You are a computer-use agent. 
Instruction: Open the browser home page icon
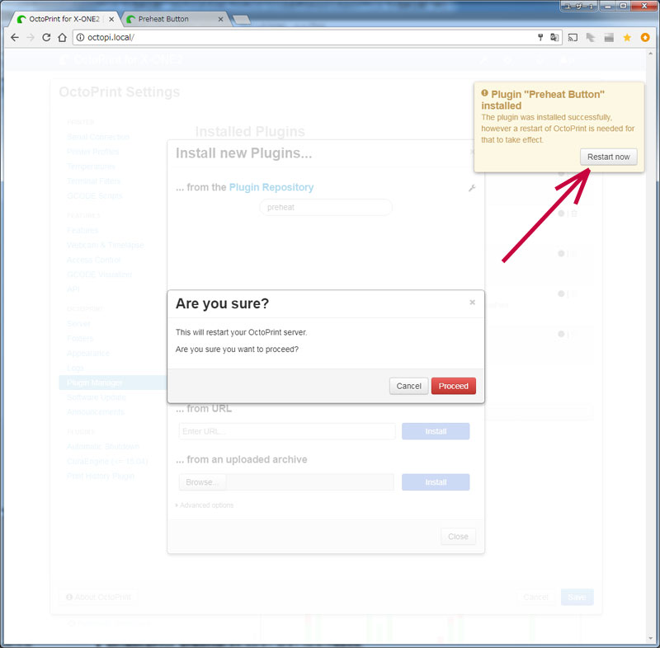point(63,37)
